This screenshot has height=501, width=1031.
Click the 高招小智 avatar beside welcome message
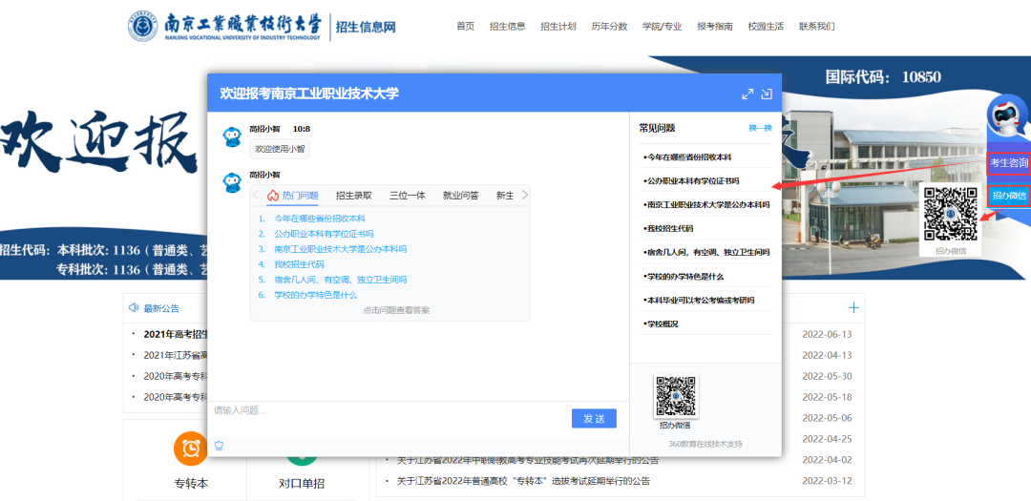coord(231,137)
